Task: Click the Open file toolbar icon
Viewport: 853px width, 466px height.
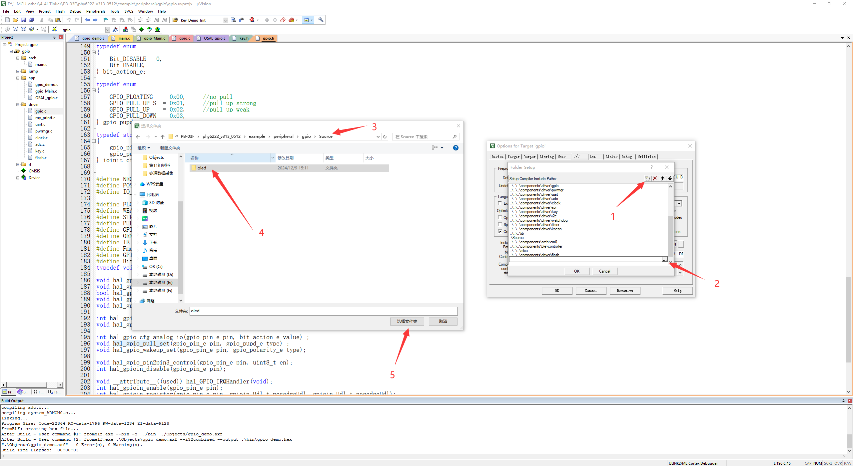Action: tap(15, 20)
